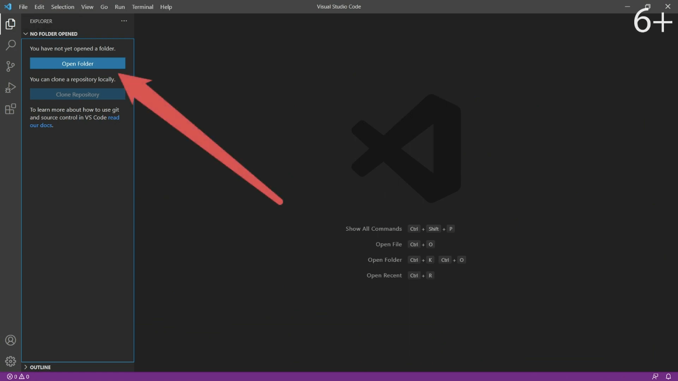
Task: Follow the 'read our docs' link
Action: coord(113,118)
